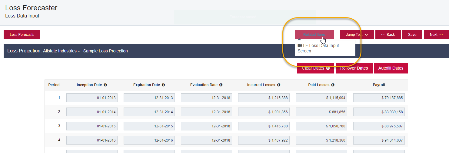Open the Jump To dropdown menu
The width and height of the screenshot is (449, 153).
click(357, 35)
